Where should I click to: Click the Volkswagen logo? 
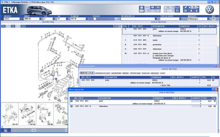(x=210, y=10)
